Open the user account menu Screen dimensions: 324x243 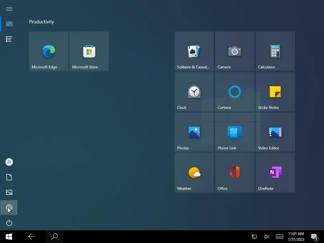click(9, 162)
